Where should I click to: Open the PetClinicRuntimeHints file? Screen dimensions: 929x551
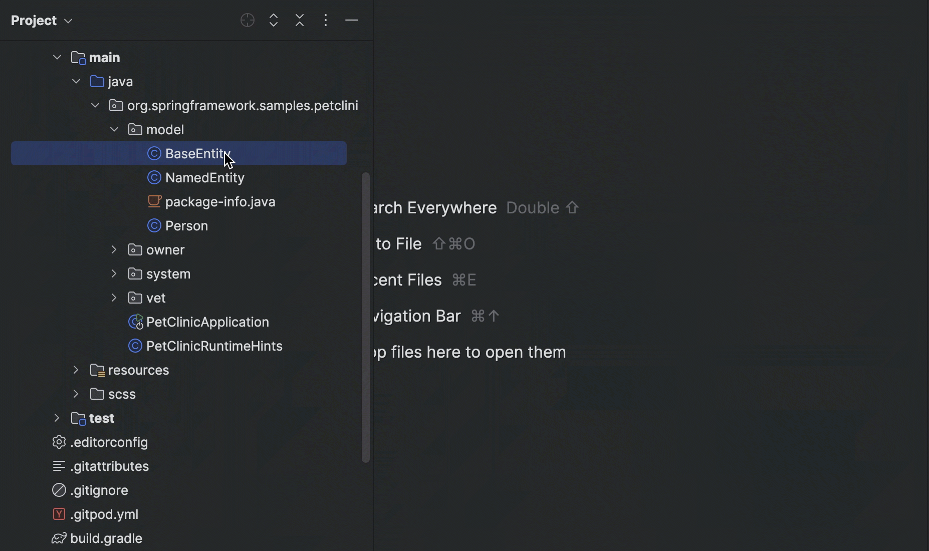coord(214,346)
